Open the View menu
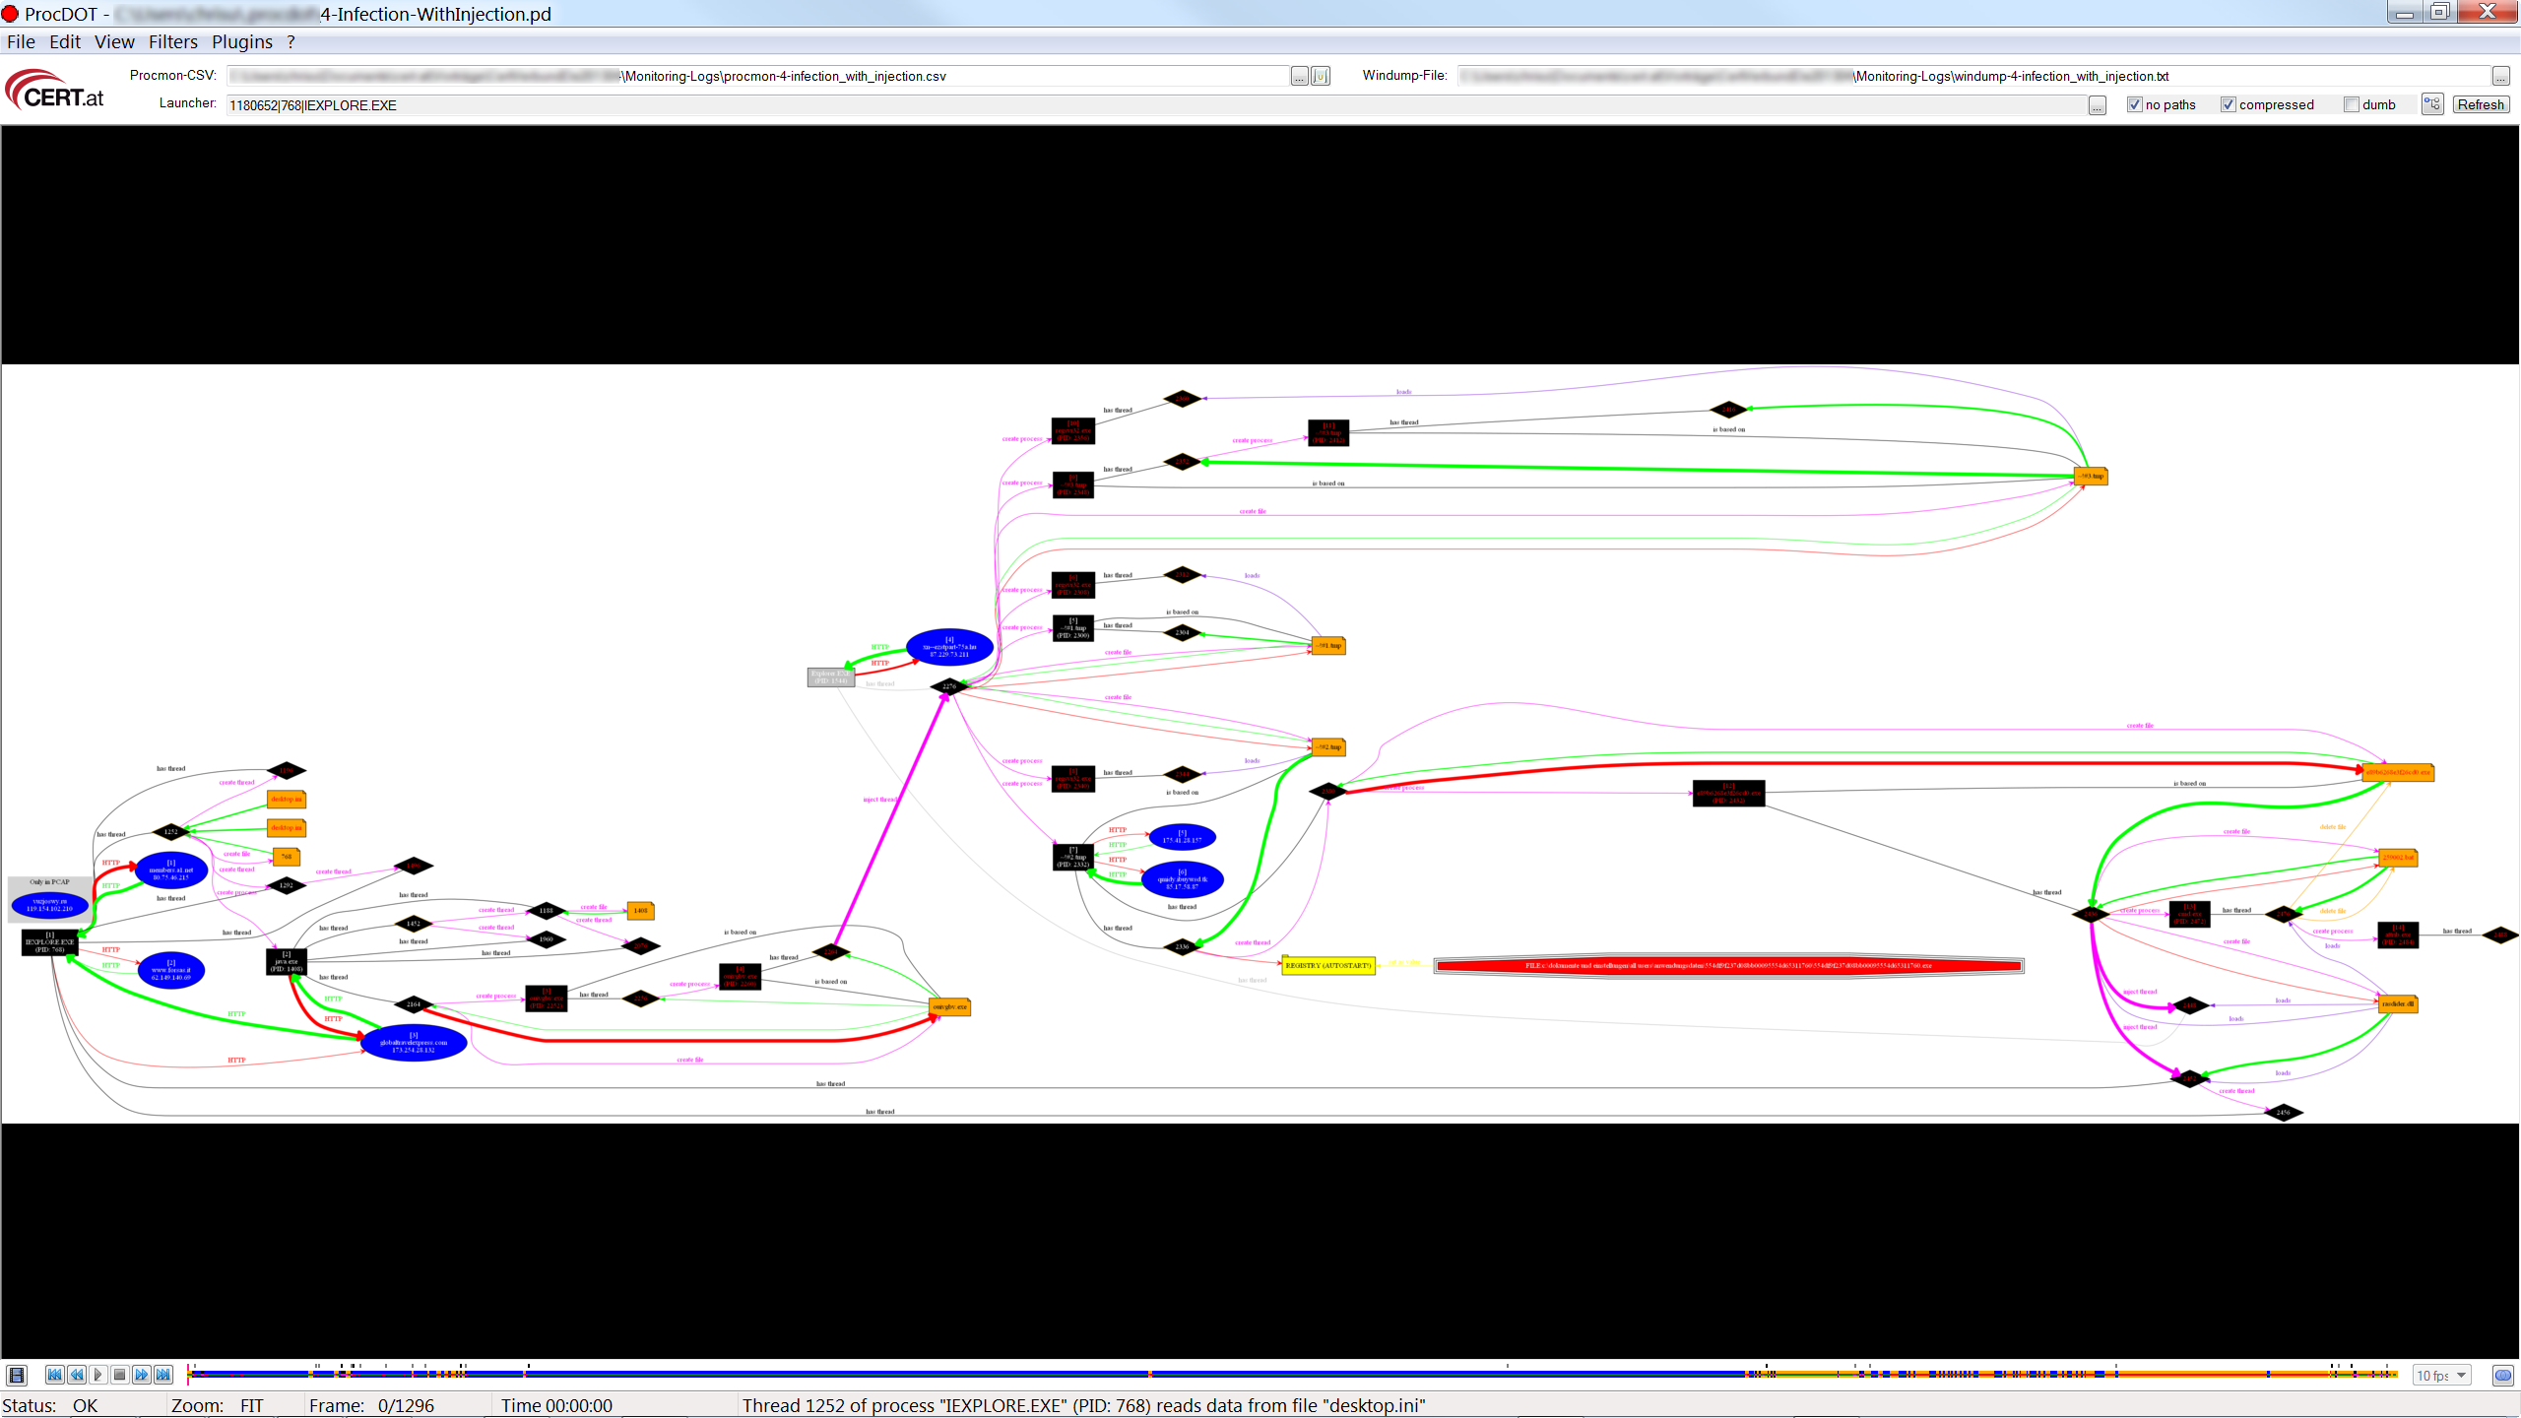Viewport: 2521px width, 1418px height. pyautogui.click(x=114, y=41)
